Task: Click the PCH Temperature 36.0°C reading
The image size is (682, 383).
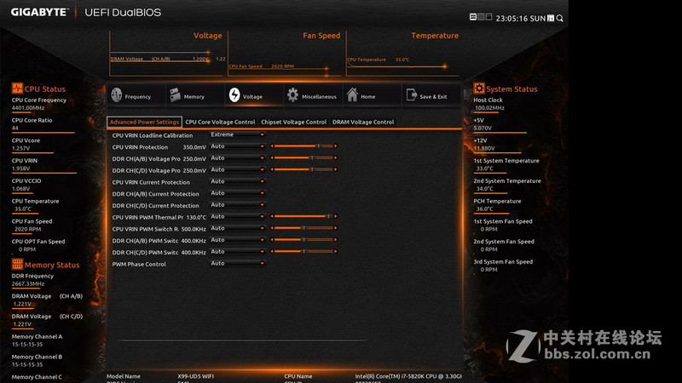Action: pos(484,209)
